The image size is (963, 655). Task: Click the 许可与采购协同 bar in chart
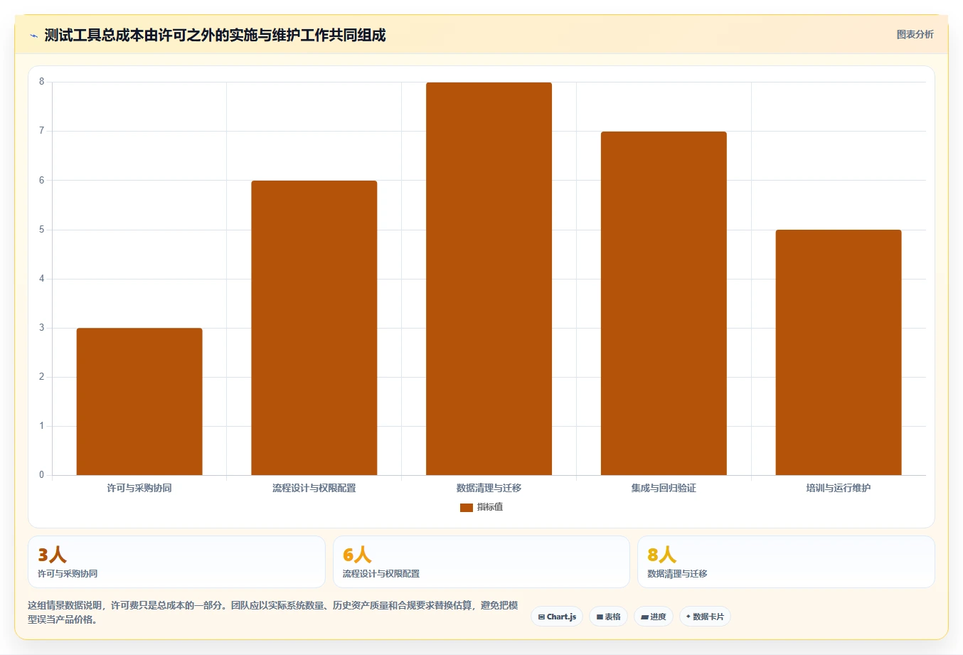tap(139, 401)
